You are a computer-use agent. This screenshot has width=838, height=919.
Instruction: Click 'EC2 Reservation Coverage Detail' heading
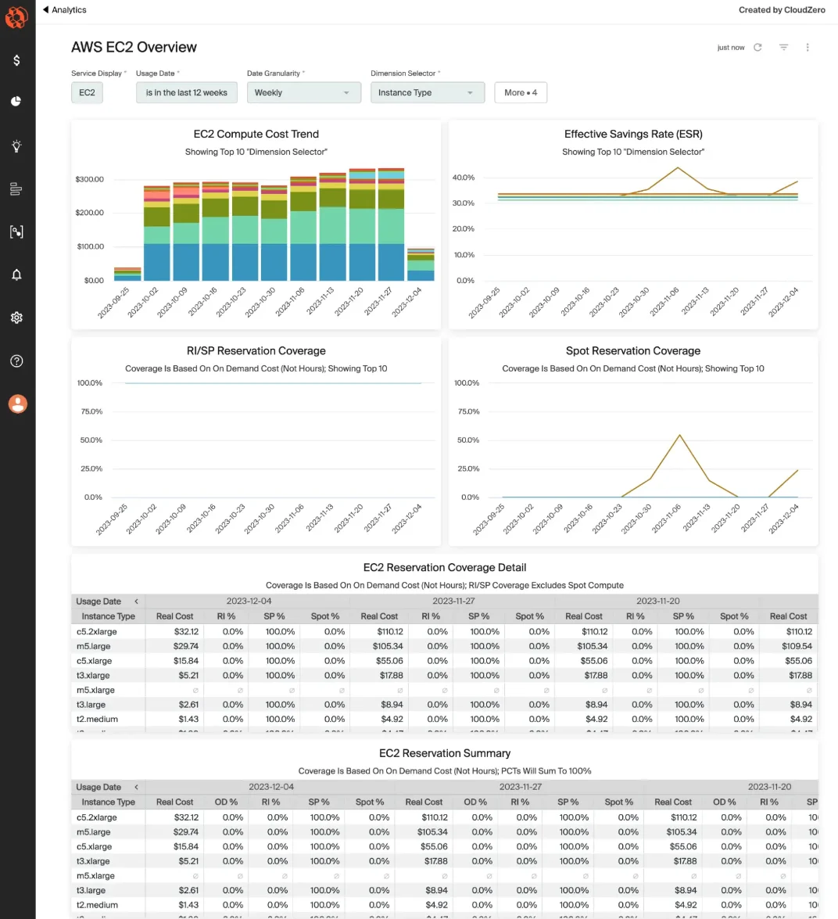coord(445,568)
